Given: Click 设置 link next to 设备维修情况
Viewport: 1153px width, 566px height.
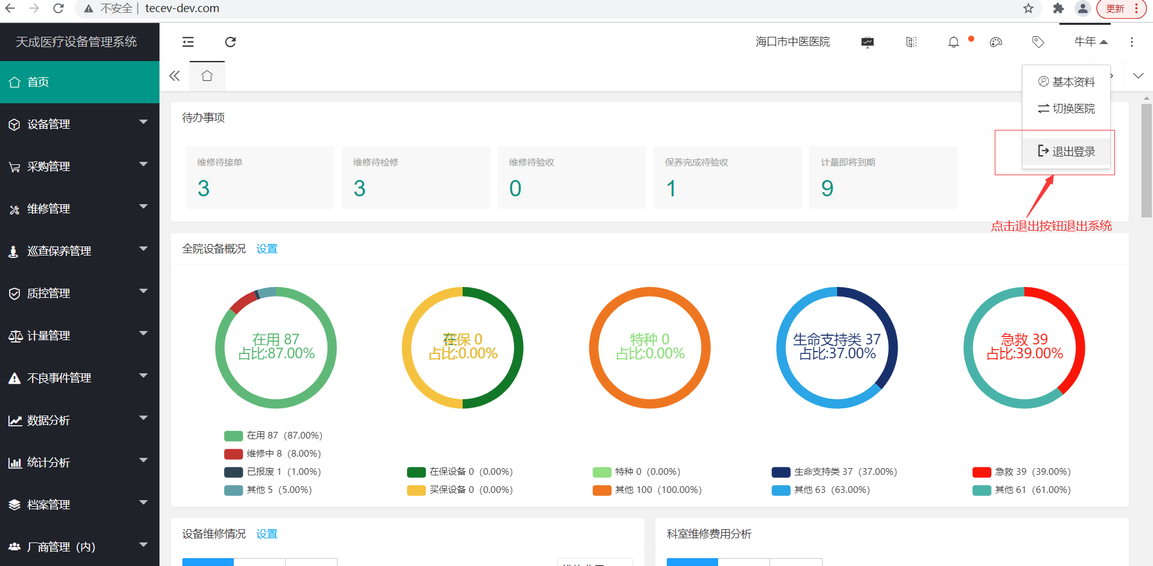Looking at the screenshot, I should tap(267, 534).
